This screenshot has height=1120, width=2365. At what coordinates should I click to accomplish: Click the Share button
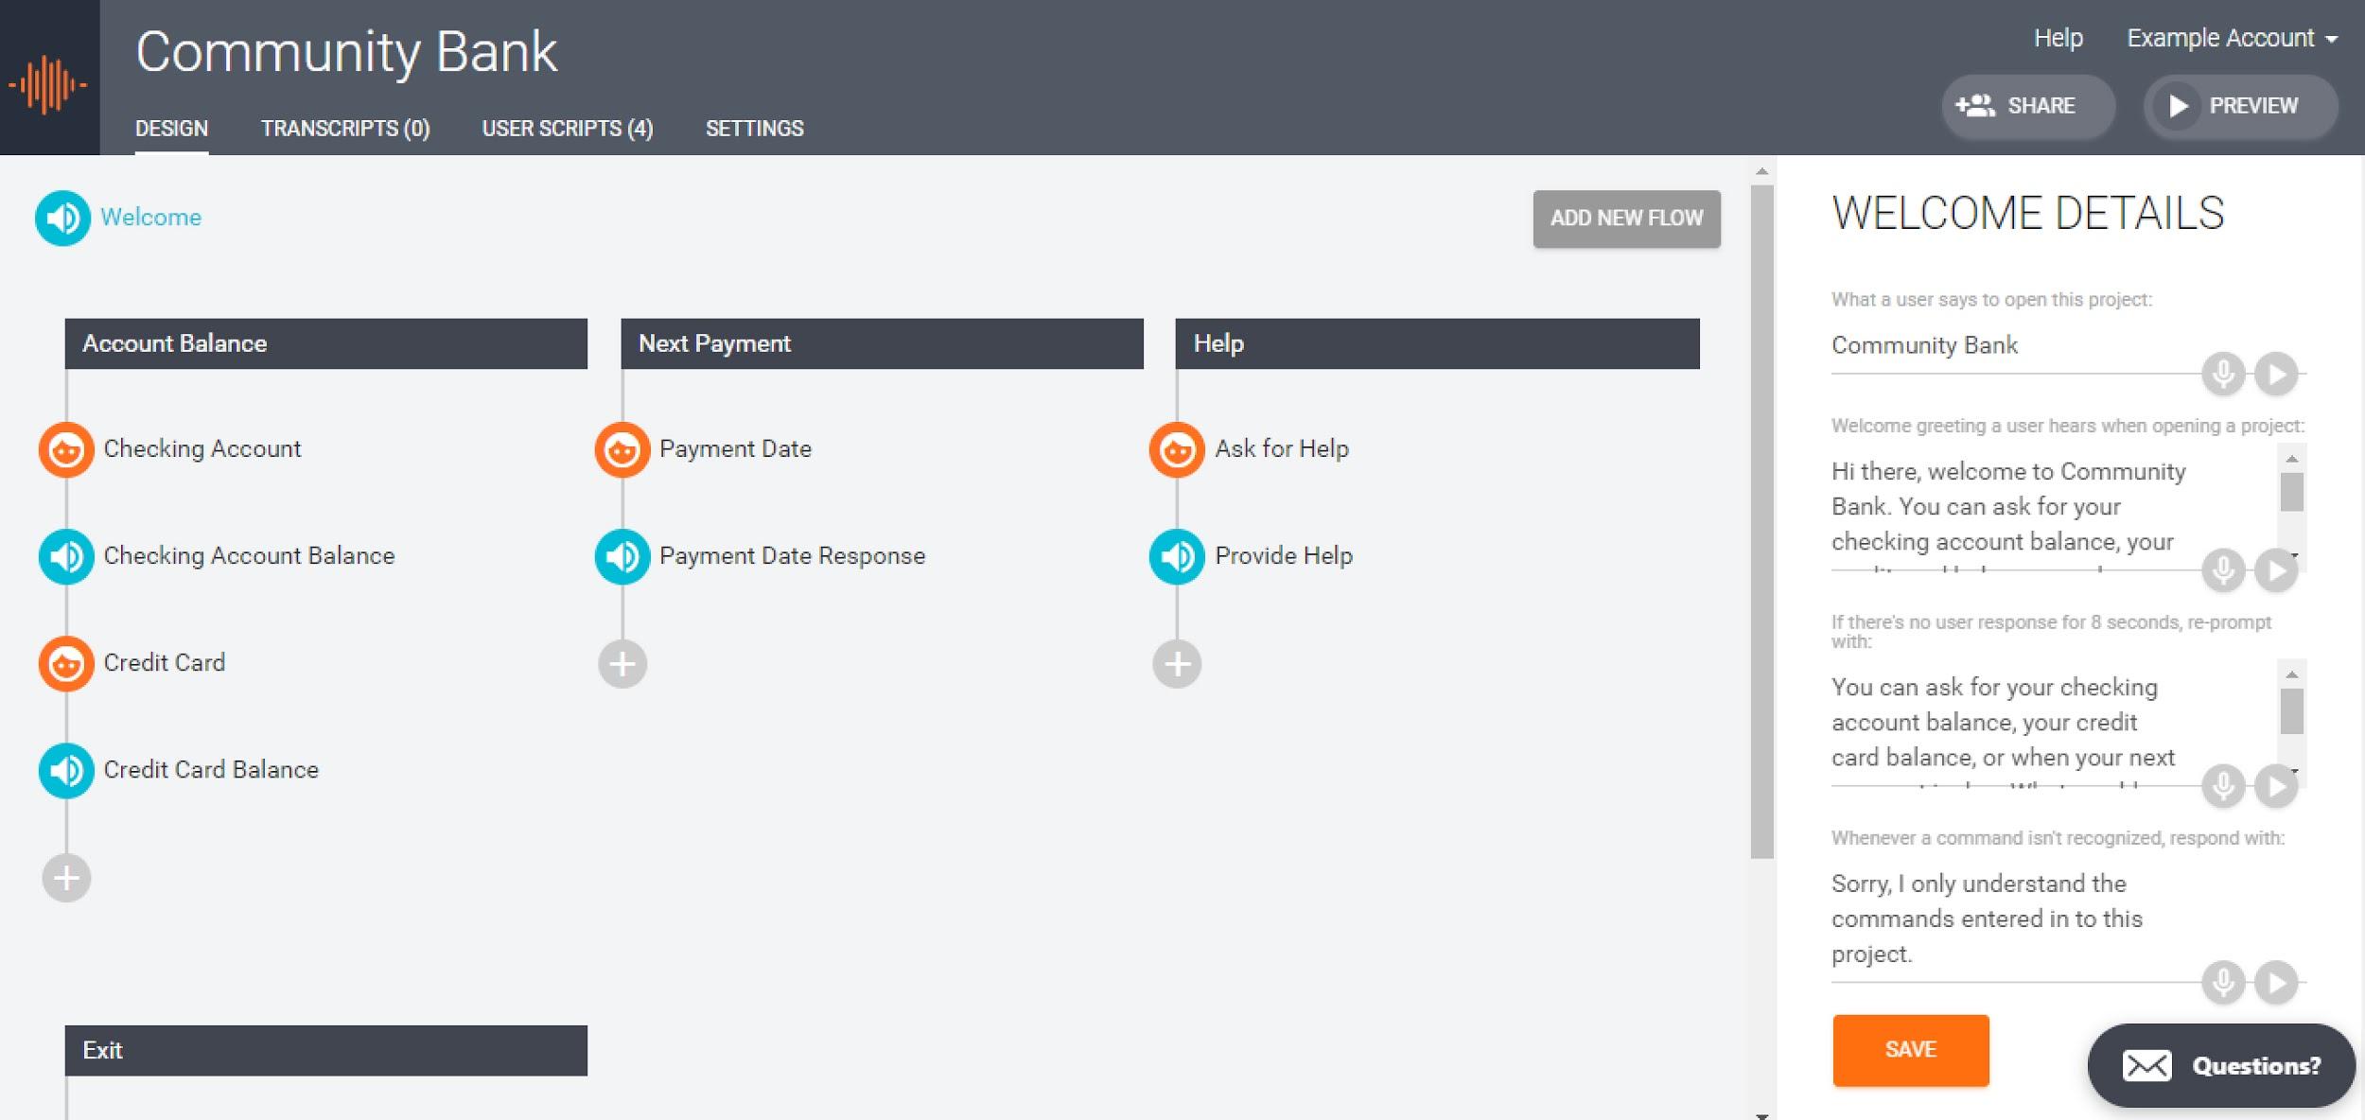2027,106
